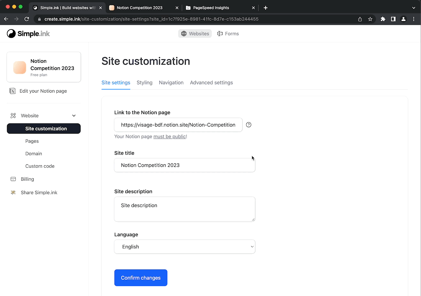
Task: Bookmark this page with star icon
Action: (x=370, y=19)
